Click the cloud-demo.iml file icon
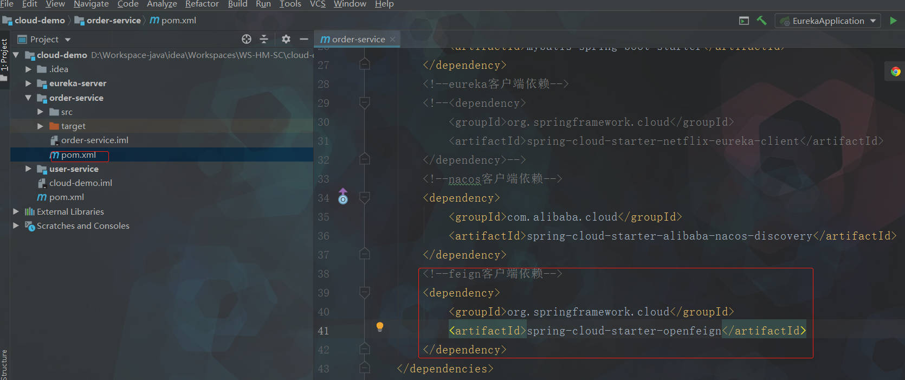The image size is (905, 380). (x=42, y=183)
